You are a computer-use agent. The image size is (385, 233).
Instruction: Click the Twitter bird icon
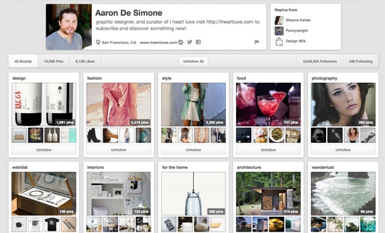[x=189, y=42]
